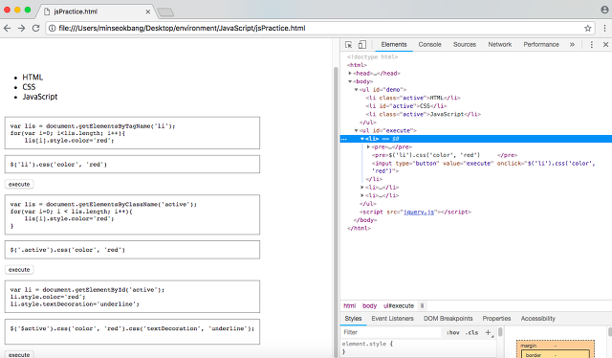
Task: Open the selected li row's ellipsis actions
Action: tap(344, 139)
